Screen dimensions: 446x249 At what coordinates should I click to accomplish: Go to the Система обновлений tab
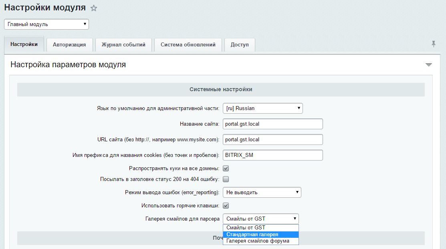coord(188,45)
